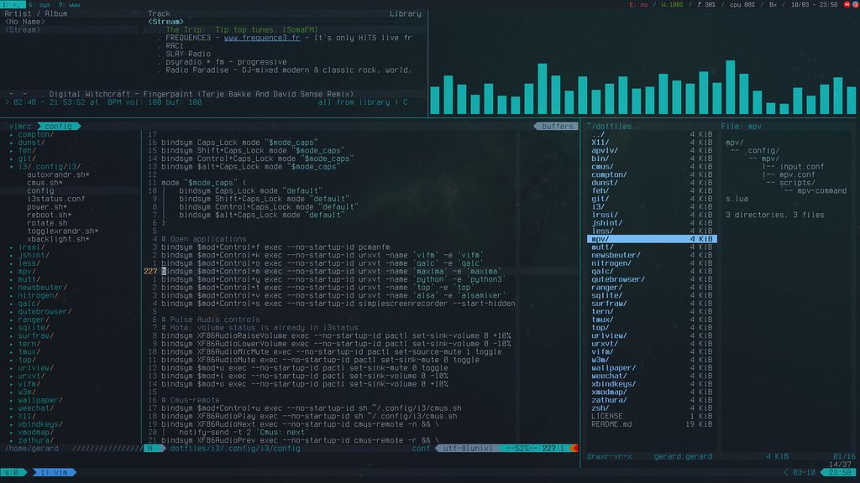The height and width of the screenshot is (483, 860).
Task: Click the first red tray icon in top bar
Action: point(847,4)
